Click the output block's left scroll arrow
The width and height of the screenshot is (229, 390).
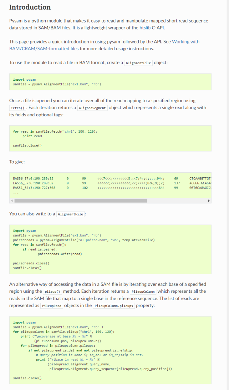click(13, 201)
